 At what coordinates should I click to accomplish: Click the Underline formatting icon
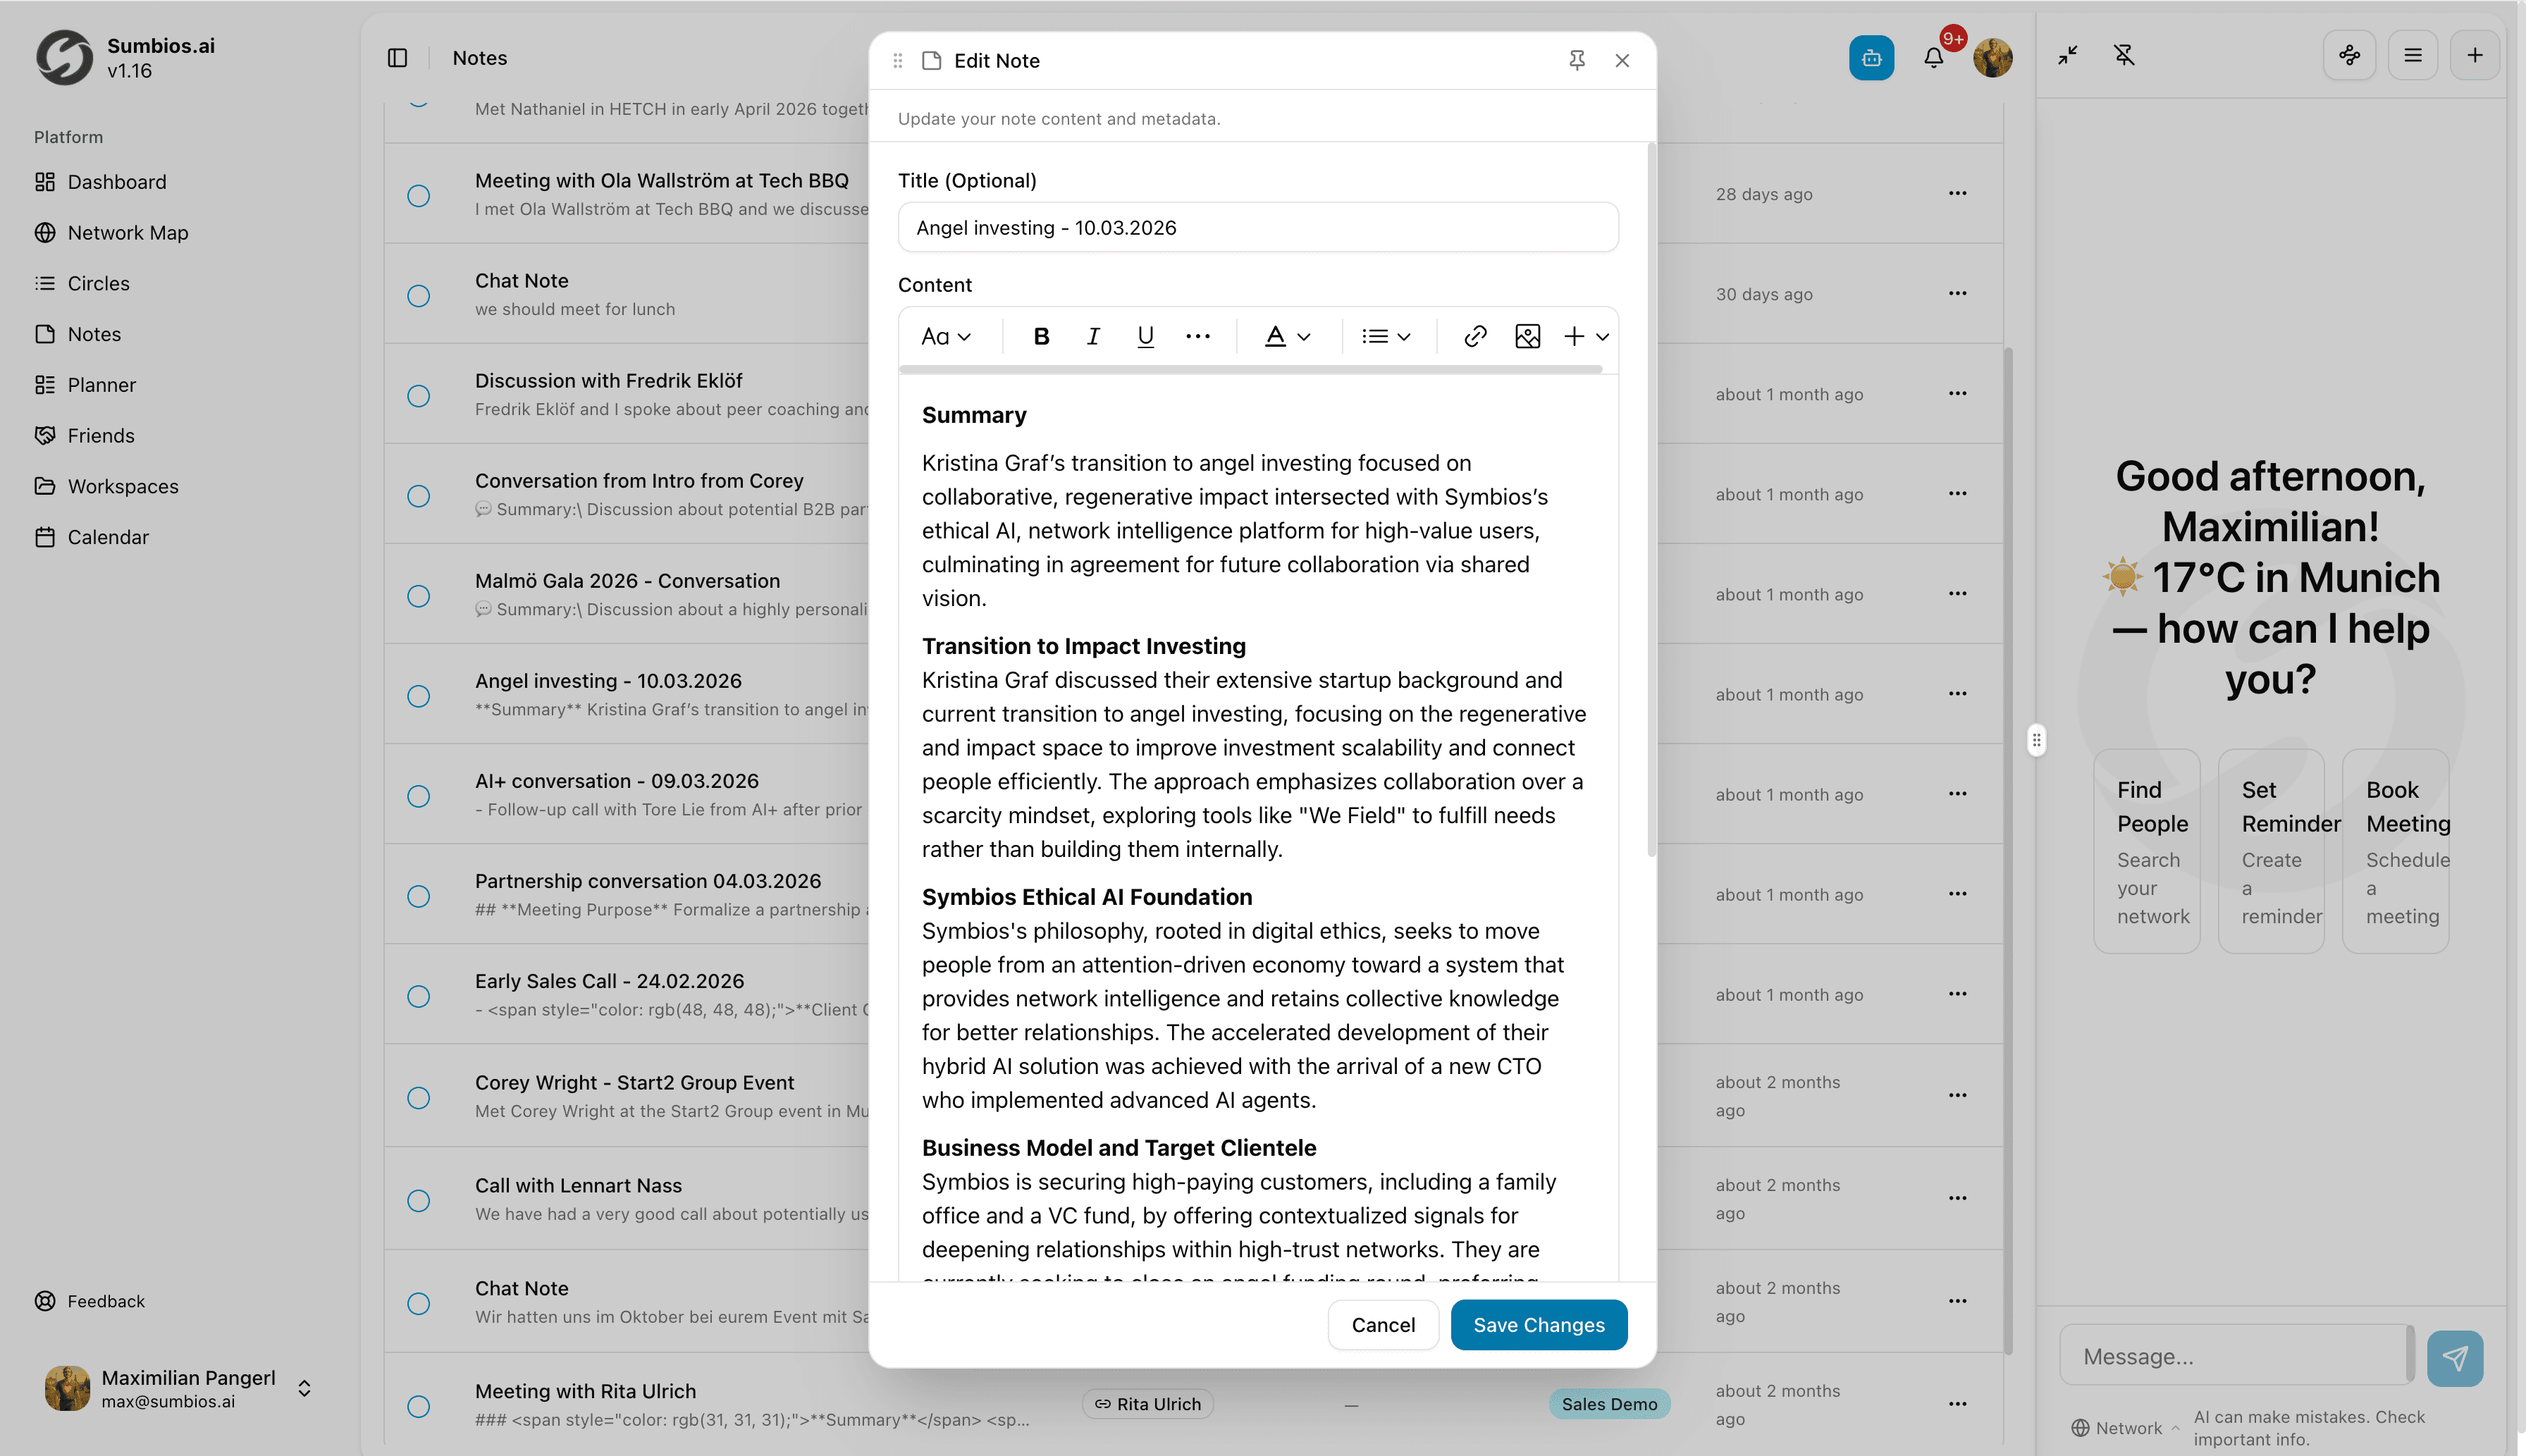(1145, 337)
